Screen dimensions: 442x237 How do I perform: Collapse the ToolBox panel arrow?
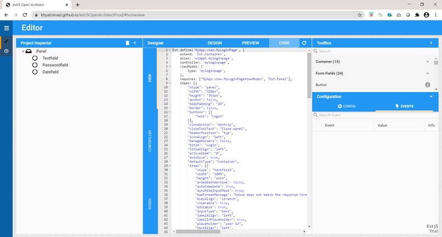(431, 43)
